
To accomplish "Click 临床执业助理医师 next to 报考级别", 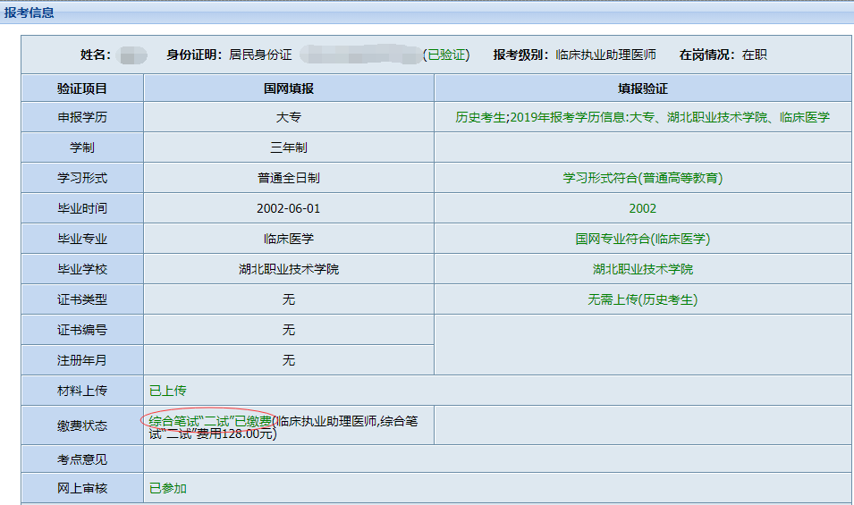I will click(605, 55).
